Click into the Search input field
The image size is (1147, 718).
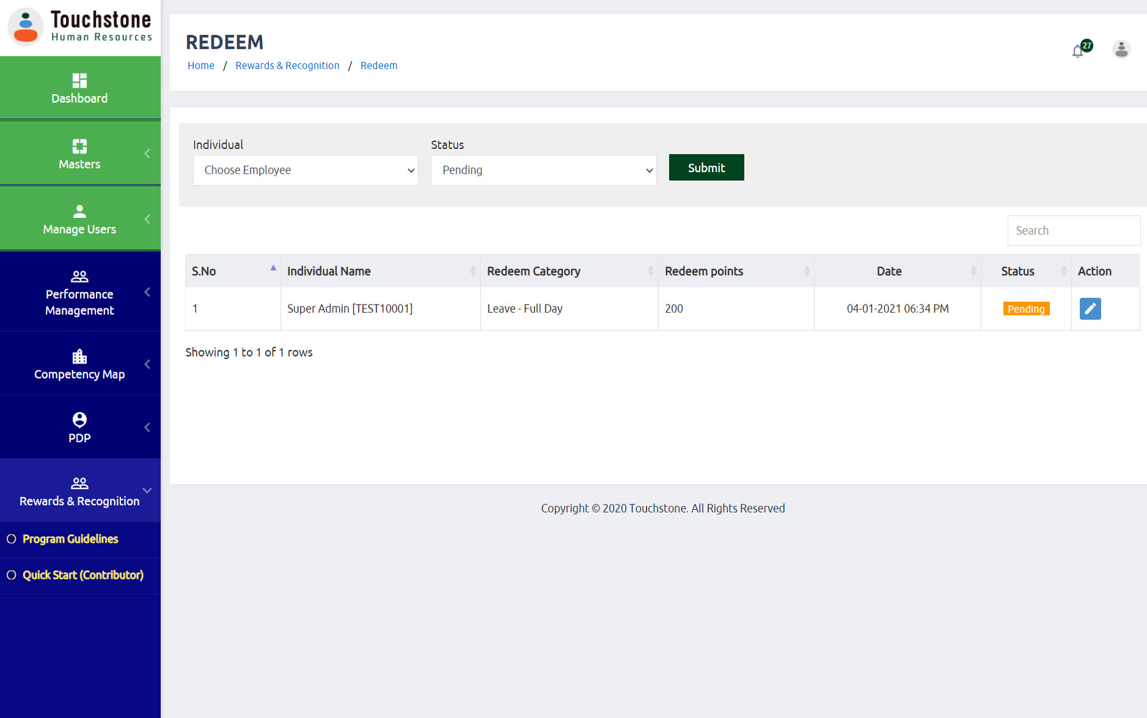click(x=1073, y=231)
